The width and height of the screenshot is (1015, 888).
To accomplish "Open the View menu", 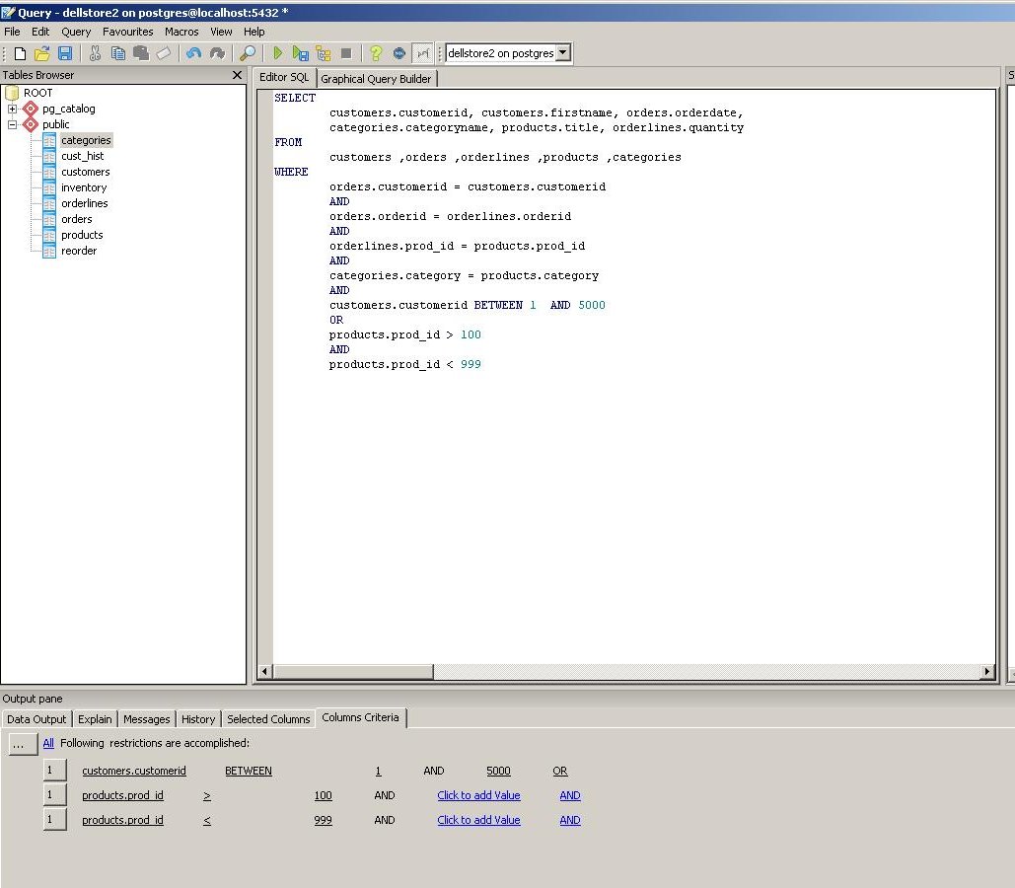I will pos(221,32).
